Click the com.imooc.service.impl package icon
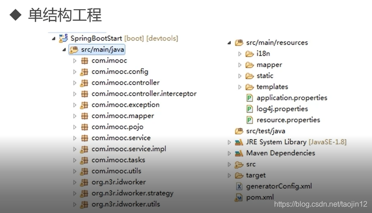The image size is (372, 213). [x=84, y=149]
